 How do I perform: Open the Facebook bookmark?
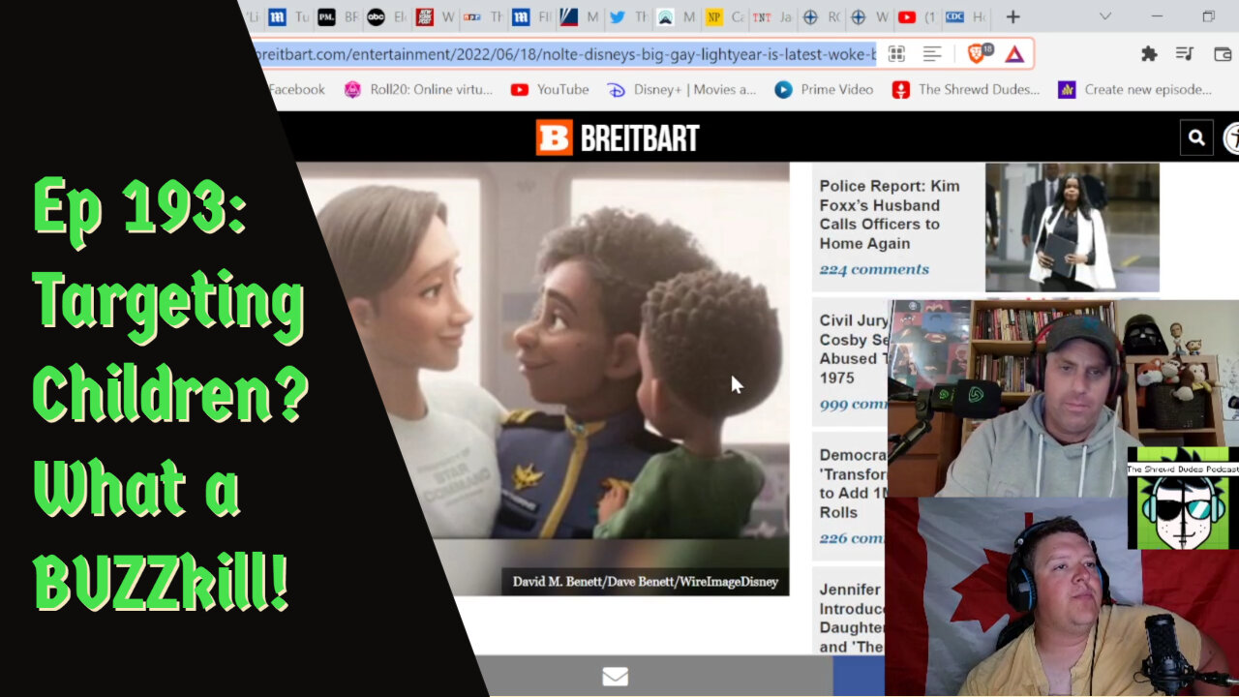(x=296, y=89)
